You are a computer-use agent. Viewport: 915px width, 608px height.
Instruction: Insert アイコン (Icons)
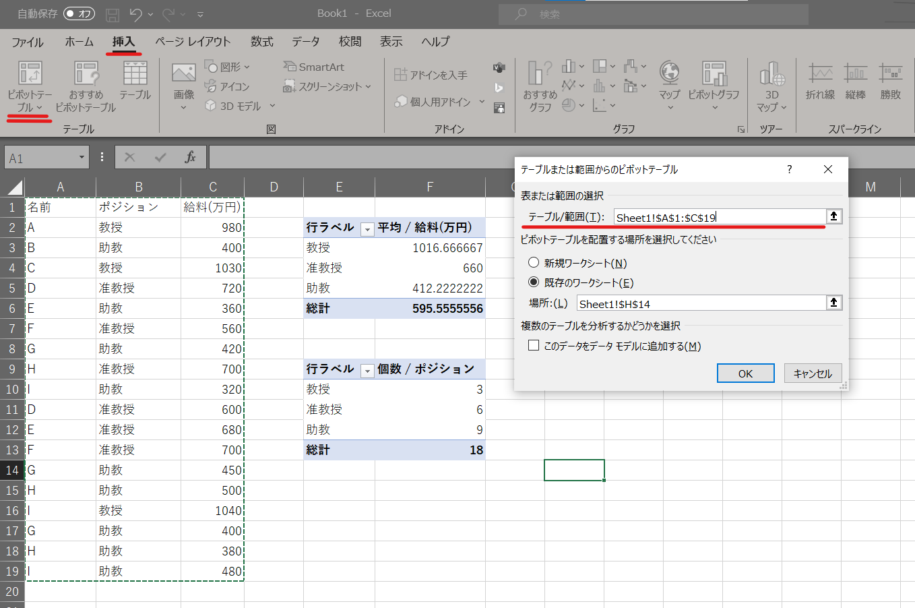(227, 86)
